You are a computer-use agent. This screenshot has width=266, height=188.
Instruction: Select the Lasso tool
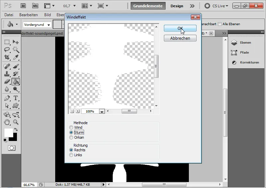point(7,50)
